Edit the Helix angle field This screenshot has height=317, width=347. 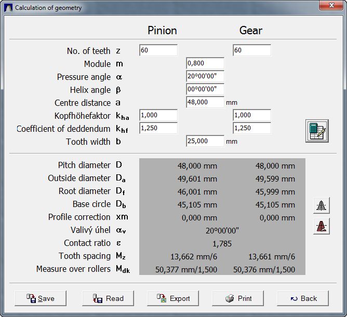point(205,89)
